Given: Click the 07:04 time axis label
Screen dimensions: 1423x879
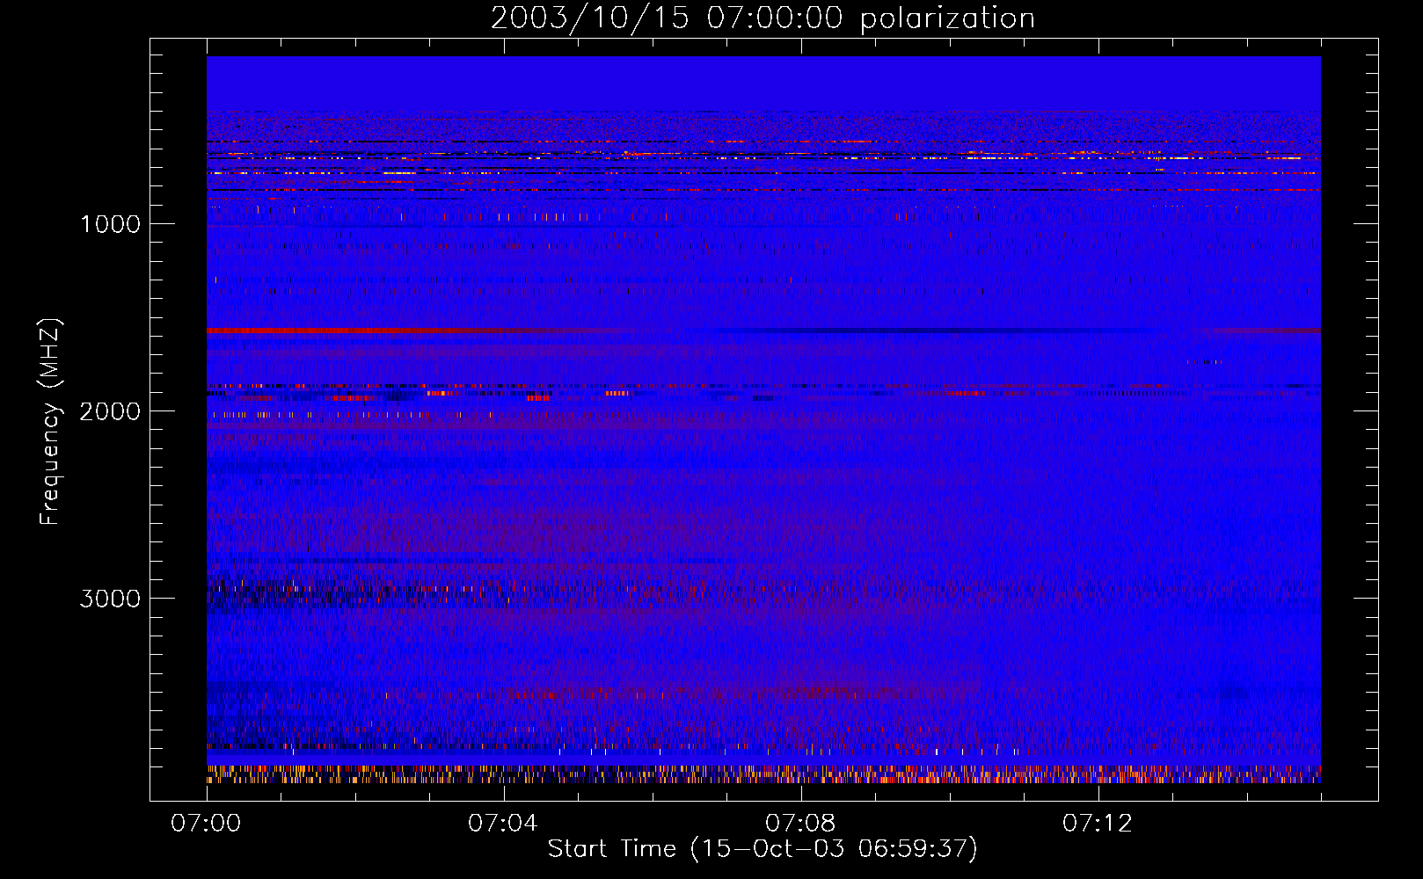Looking at the screenshot, I should [x=503, y=824].
